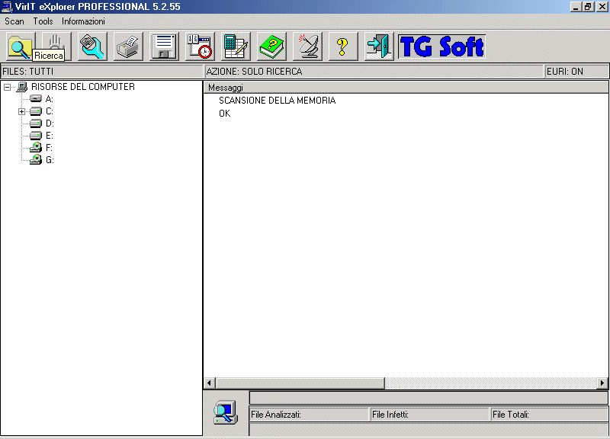Select the D: drive label
Image resolution: width=610 pixels, height=439 pixels.
(x=50, y=123)
